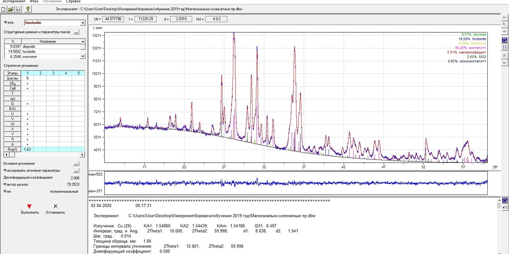Click the double chevron down icon
Viewport: 509px width, 254px height.
coord(504,63)
